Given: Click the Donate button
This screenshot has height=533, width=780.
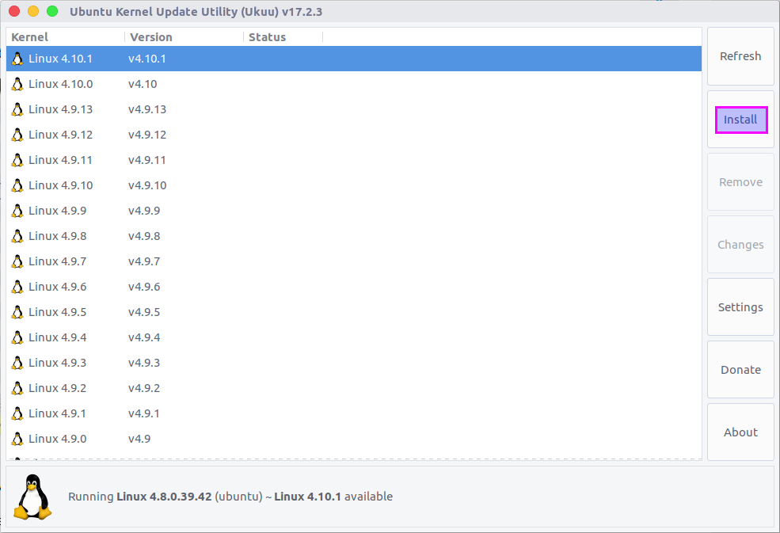Looking at the screenshot, I should [x=740, y=370].
